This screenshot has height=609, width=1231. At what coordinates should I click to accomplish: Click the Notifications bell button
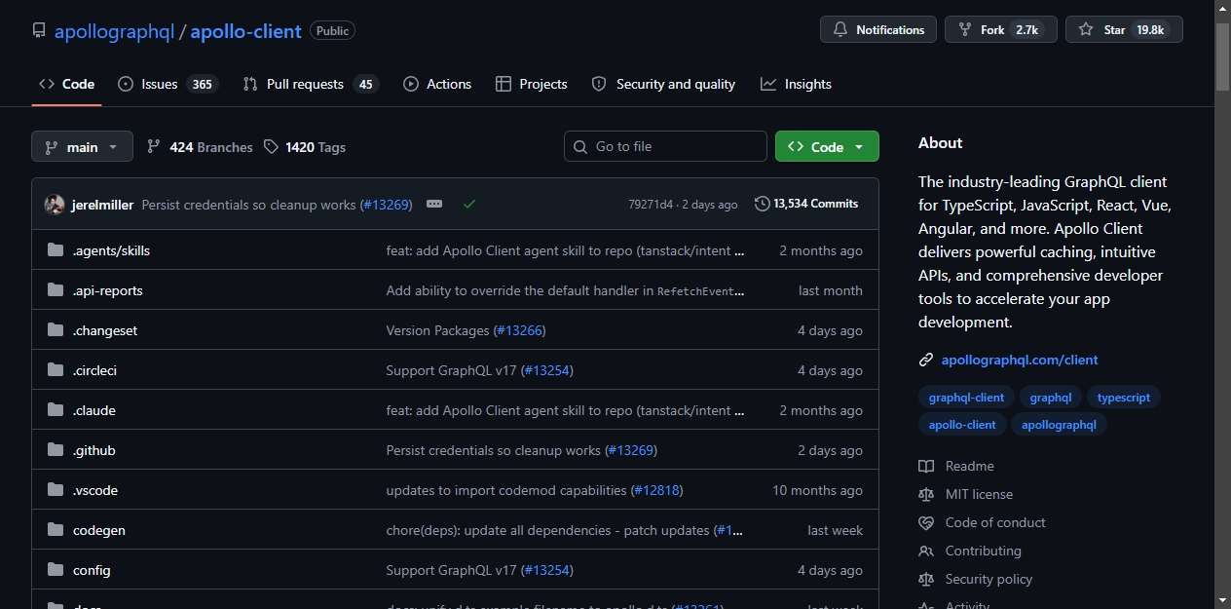coord(878,29)
